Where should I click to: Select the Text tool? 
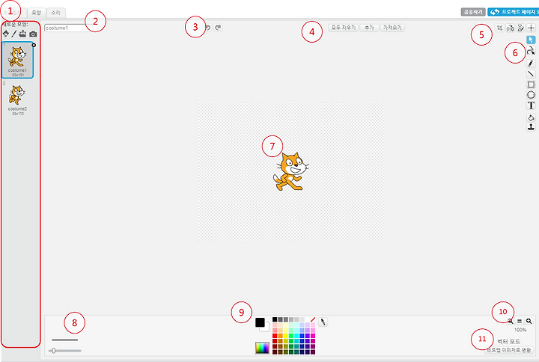click(531, 105)
